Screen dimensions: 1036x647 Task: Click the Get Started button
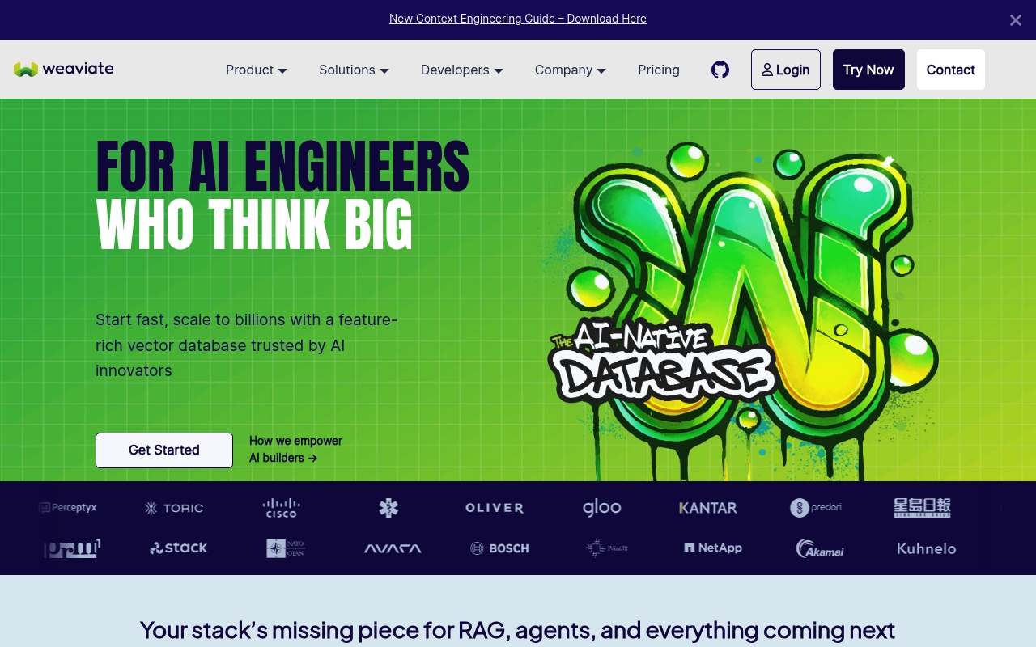point(164,450)
